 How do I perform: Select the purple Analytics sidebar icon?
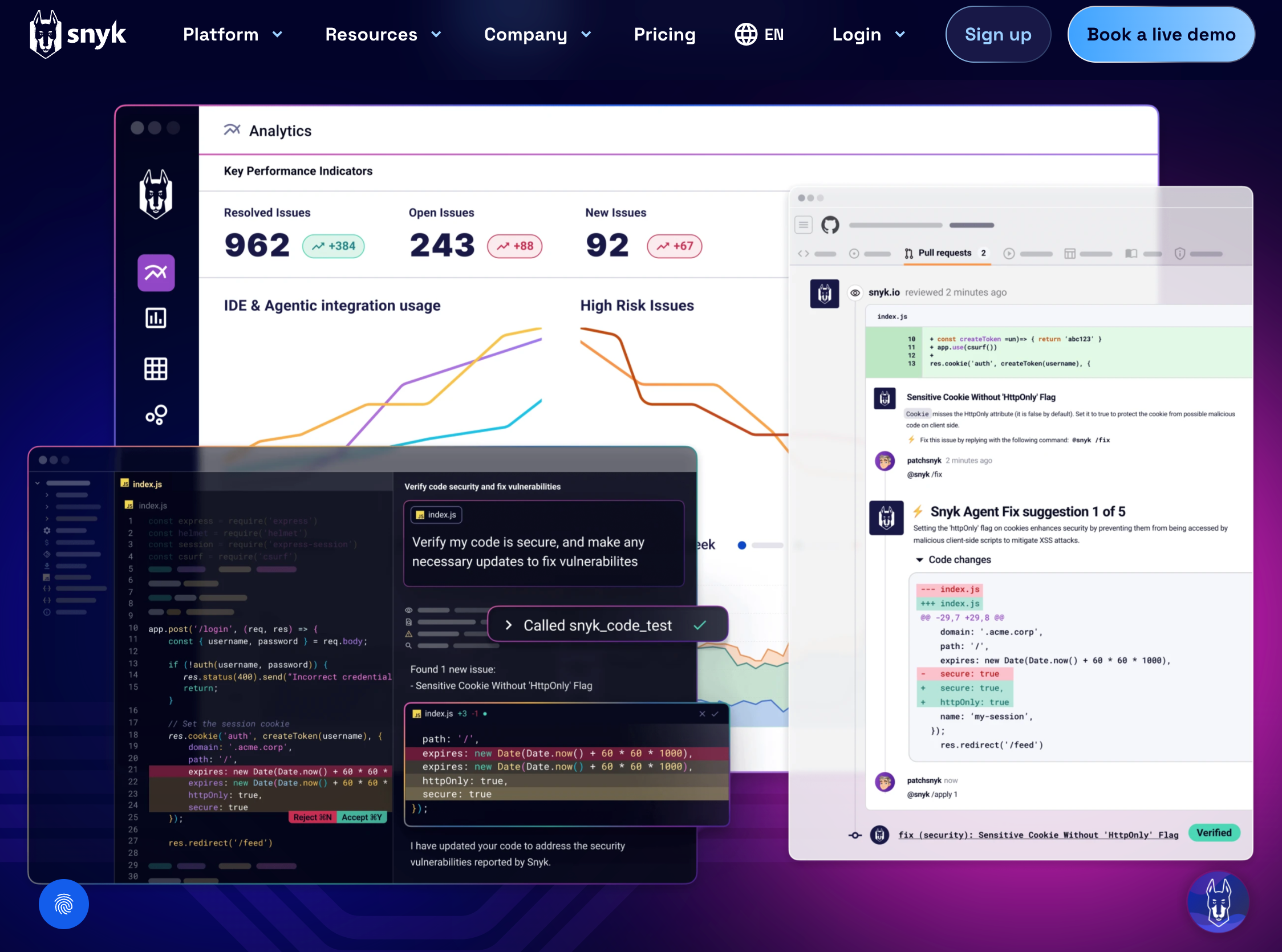click(x=156, y=272)
